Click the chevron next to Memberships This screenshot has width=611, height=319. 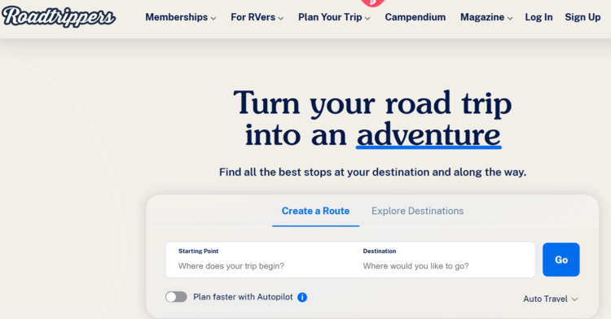[x=213, y=18]
